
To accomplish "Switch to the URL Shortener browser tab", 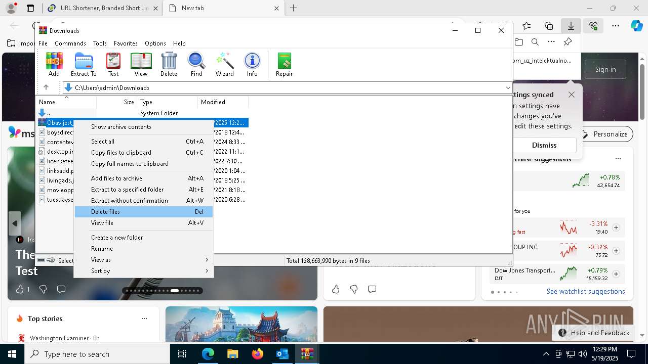I will [103, 8].
